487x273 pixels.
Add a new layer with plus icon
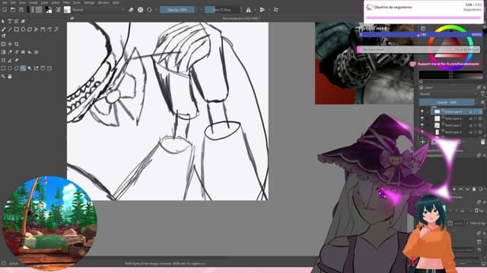[x=423, y=142]
